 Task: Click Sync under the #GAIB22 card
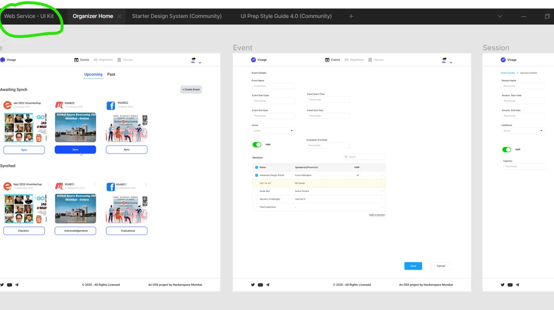(x=126, y=150)
